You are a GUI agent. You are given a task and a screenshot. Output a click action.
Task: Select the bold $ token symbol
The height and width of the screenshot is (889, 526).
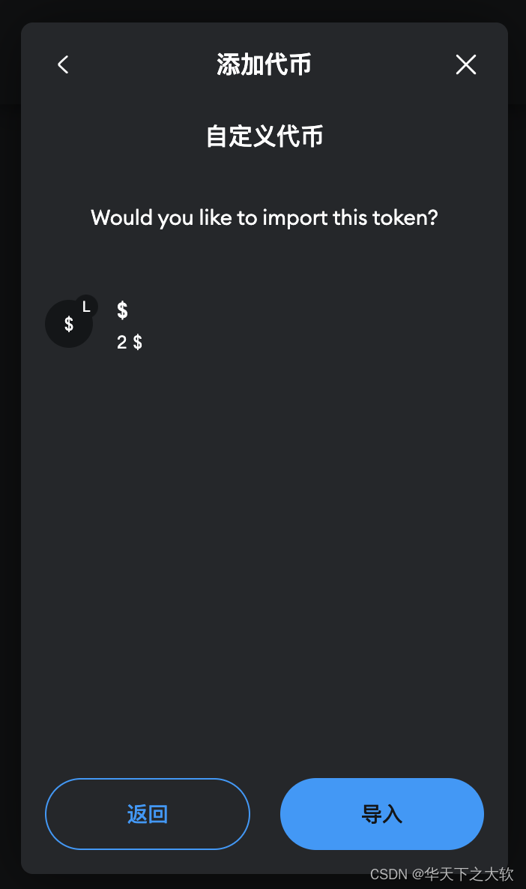coord(122,310)
